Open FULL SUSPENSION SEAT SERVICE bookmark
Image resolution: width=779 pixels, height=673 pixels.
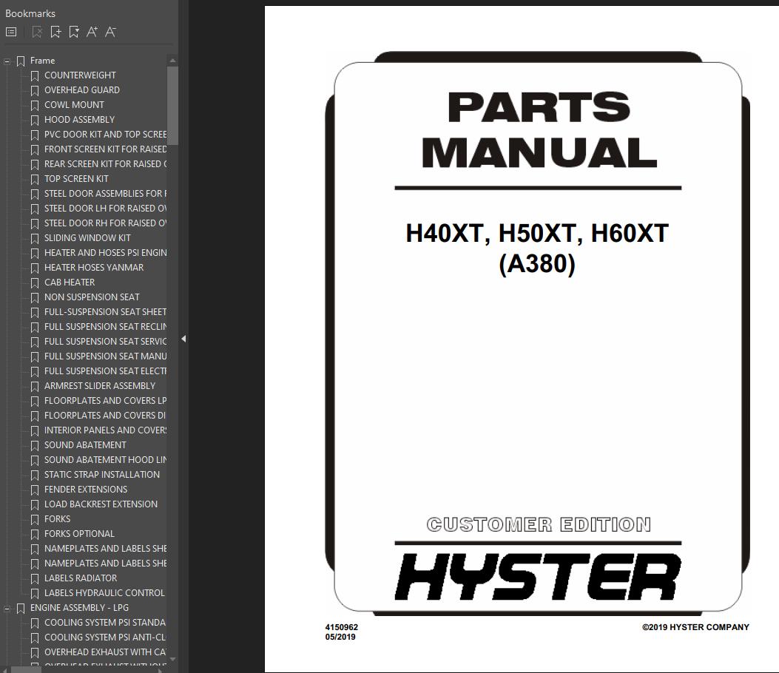tap(105, 341)
